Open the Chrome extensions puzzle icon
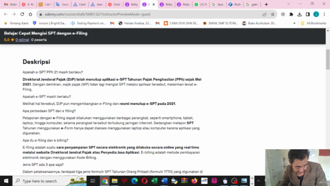The height and width of the screenshot is (186, 330). [291, 14]
